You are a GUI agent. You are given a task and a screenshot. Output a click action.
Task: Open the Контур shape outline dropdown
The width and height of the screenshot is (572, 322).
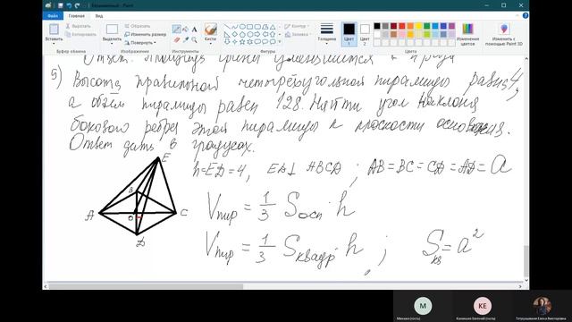pos(297,26)
